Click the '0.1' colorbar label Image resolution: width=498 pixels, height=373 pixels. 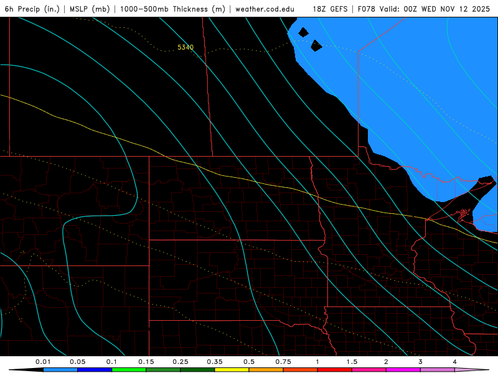111,362
